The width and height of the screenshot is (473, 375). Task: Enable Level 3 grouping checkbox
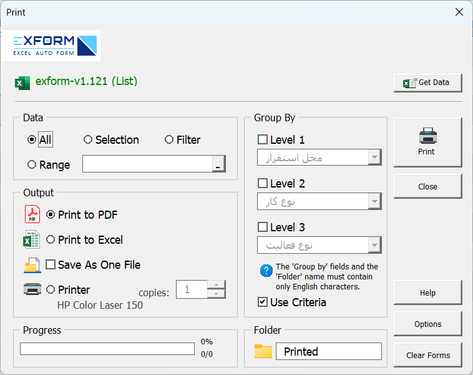pos(263,227)
